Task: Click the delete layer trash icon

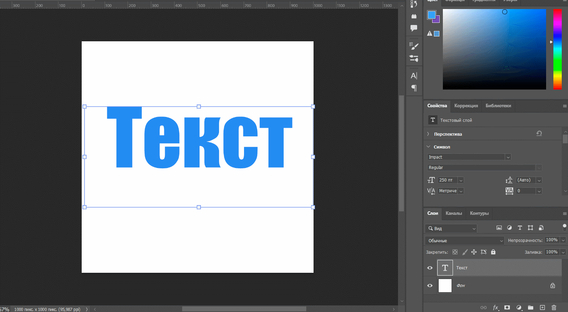Action: point(554,307)
